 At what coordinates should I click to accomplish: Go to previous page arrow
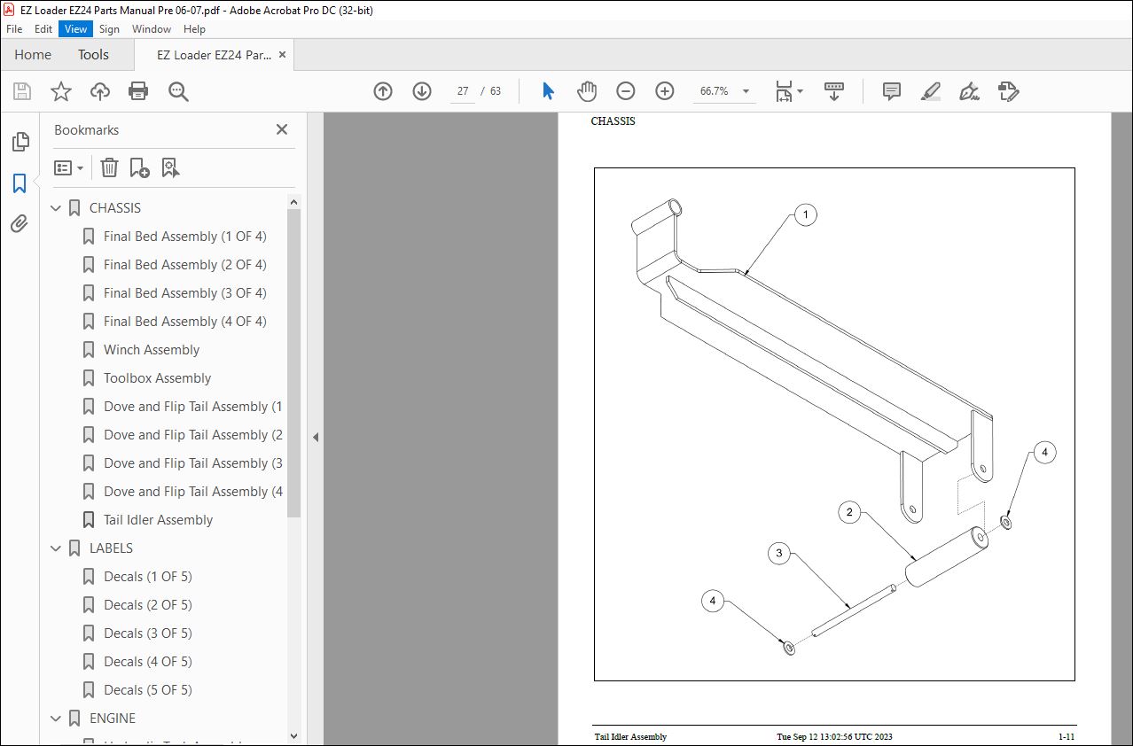[x=383, y=91]
